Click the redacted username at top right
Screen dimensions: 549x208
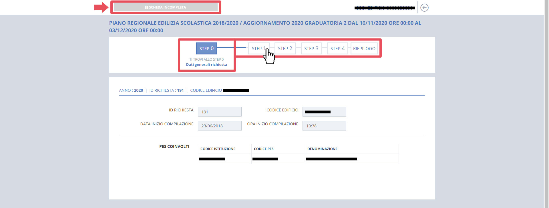[385, 8]
